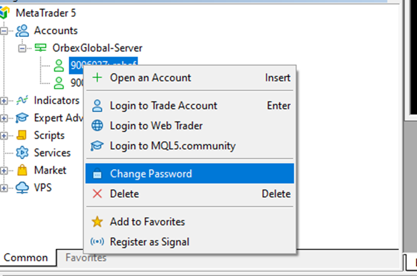Click the highlighted account's green user icon
This screenshot has width=417, height=276.
pyautogui.click(x=59, y=65)
